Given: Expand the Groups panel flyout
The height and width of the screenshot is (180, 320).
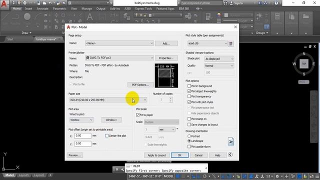Looking at the screenshot, I should click(262, 33).
